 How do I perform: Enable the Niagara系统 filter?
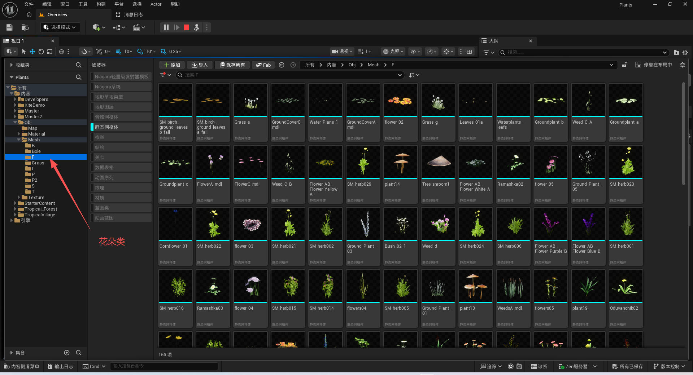(121, 87)
